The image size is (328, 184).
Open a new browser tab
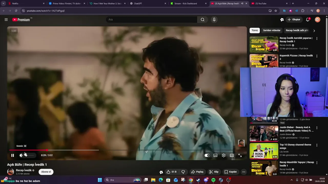293,4
